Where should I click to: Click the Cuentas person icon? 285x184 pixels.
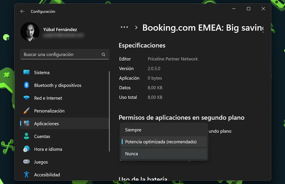pyautogui.click(x=26, y=136)
